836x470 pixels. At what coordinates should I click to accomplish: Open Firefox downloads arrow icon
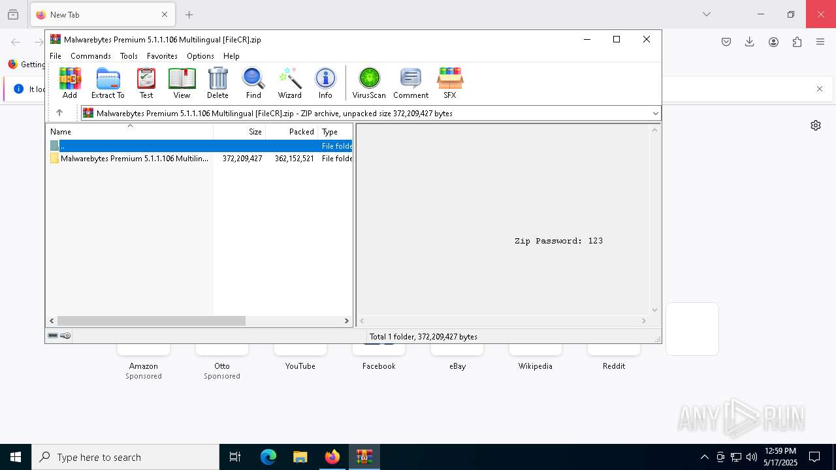coord(750,42)
